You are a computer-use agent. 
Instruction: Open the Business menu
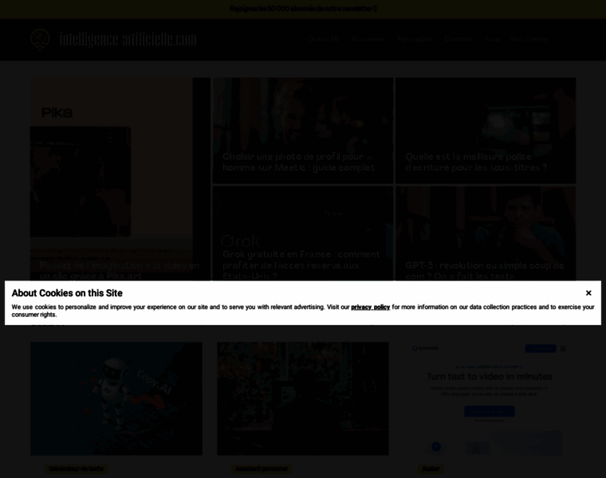pos(368,39)
